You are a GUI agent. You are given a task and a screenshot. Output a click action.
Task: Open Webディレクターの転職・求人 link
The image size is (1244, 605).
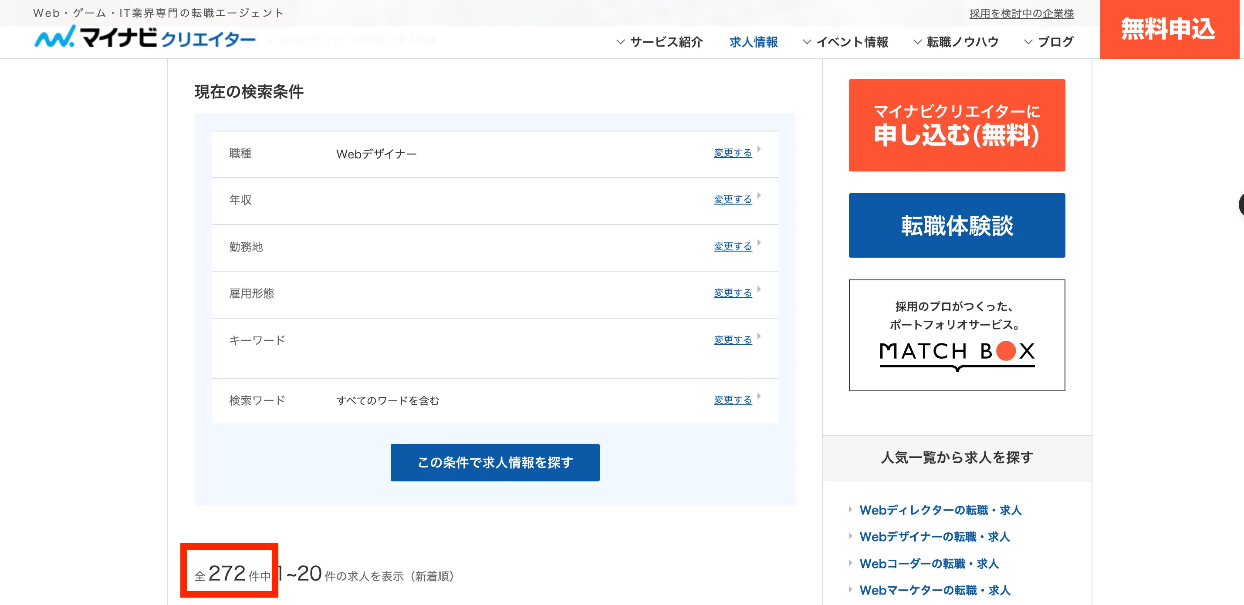click(940, 510)
